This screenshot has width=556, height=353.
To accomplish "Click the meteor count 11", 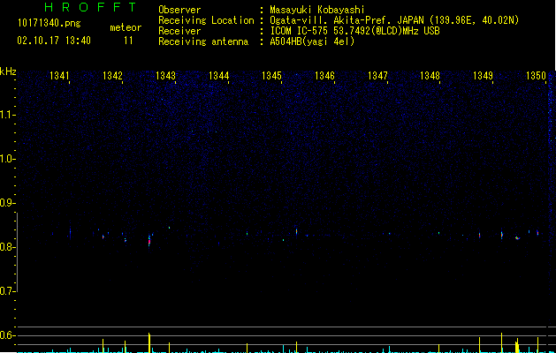I will click(x=128, y=41).
